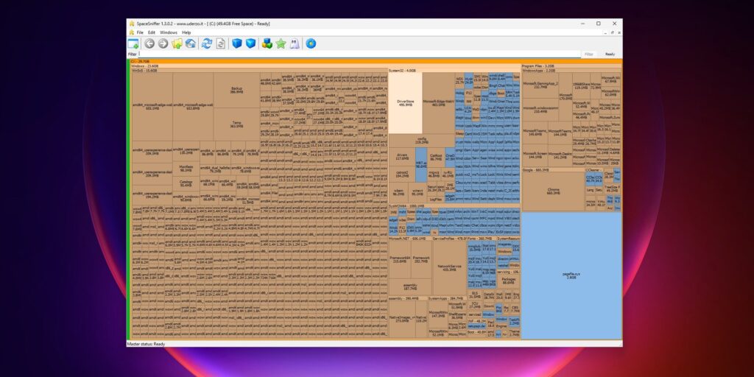Select the Temp 383.5MB block
This screenshot has height=377, width=754.
click(x=236, y=124)
